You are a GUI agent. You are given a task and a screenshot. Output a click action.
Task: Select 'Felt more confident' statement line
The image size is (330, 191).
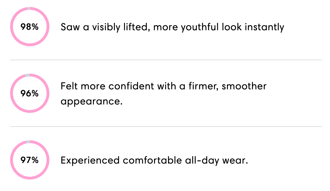164,86
